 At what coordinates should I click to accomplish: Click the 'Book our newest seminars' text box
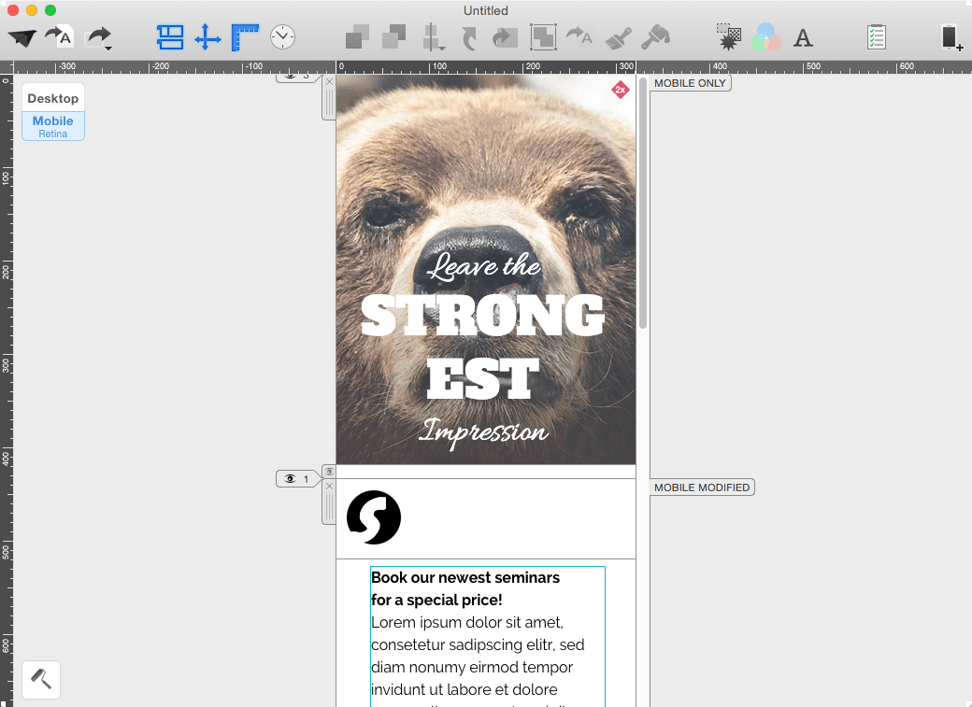point(487,636)
